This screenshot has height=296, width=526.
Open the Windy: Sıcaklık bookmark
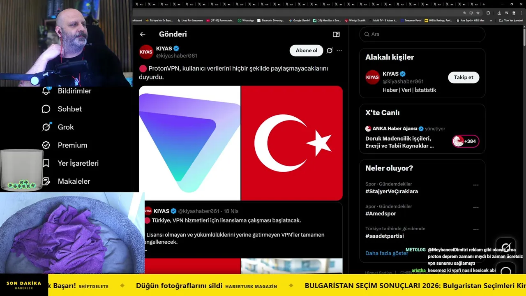355,21
